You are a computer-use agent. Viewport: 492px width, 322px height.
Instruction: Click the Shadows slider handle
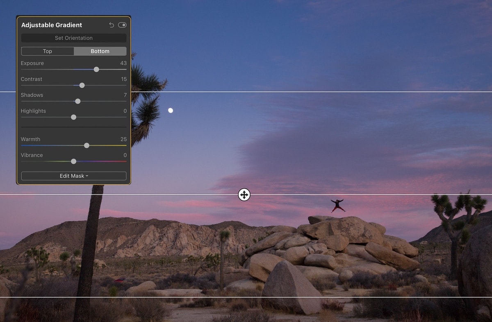[78, 101]
